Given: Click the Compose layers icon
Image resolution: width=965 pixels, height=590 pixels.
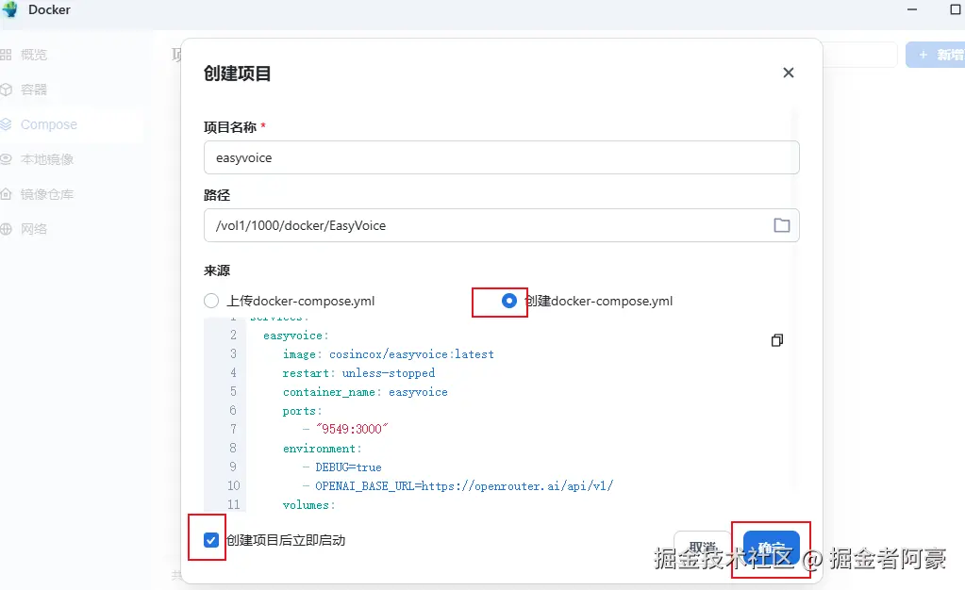Looking at the screenshot, I should (x=7, y=124).
